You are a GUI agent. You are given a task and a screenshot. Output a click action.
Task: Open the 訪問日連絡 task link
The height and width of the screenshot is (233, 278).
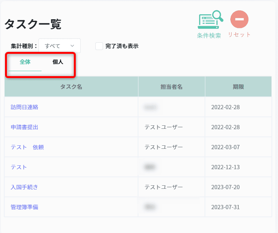coord(25,107)
